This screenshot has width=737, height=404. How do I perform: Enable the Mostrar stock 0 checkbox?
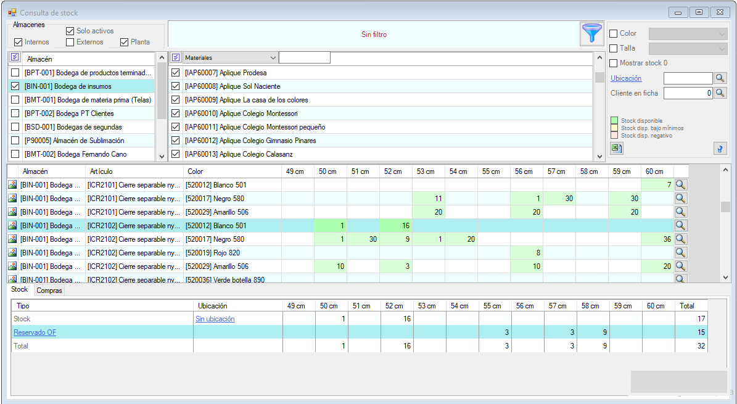point(613,63)
